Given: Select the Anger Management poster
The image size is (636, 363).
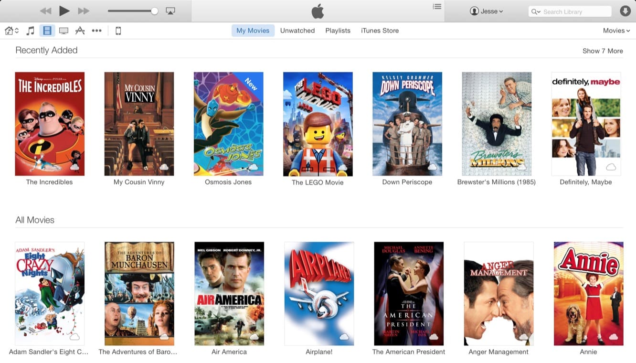Looking at the screenshot, I should pyautogui.click(x=498, y=294).
